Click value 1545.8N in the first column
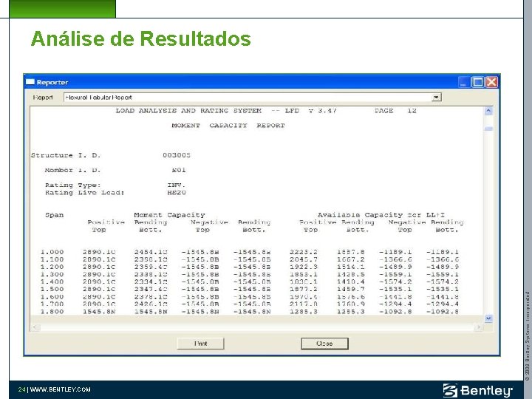 [99, 312]
